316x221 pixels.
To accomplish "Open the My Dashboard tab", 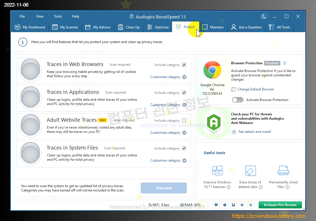I will (x=30, y=27).
